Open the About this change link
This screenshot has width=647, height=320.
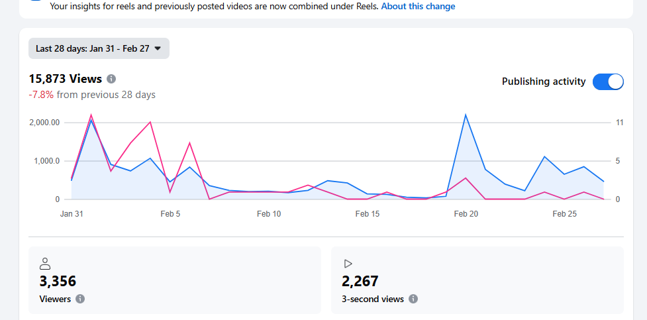[418, 6]
